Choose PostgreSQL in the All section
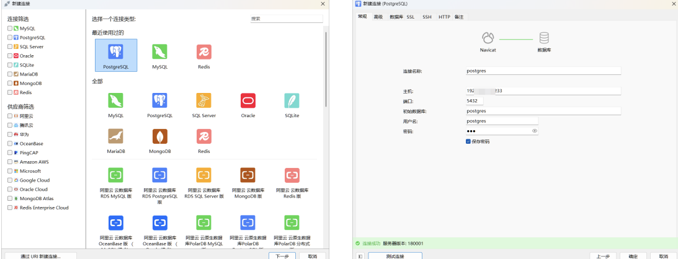The image size is (678, 259). pos(159,104)
